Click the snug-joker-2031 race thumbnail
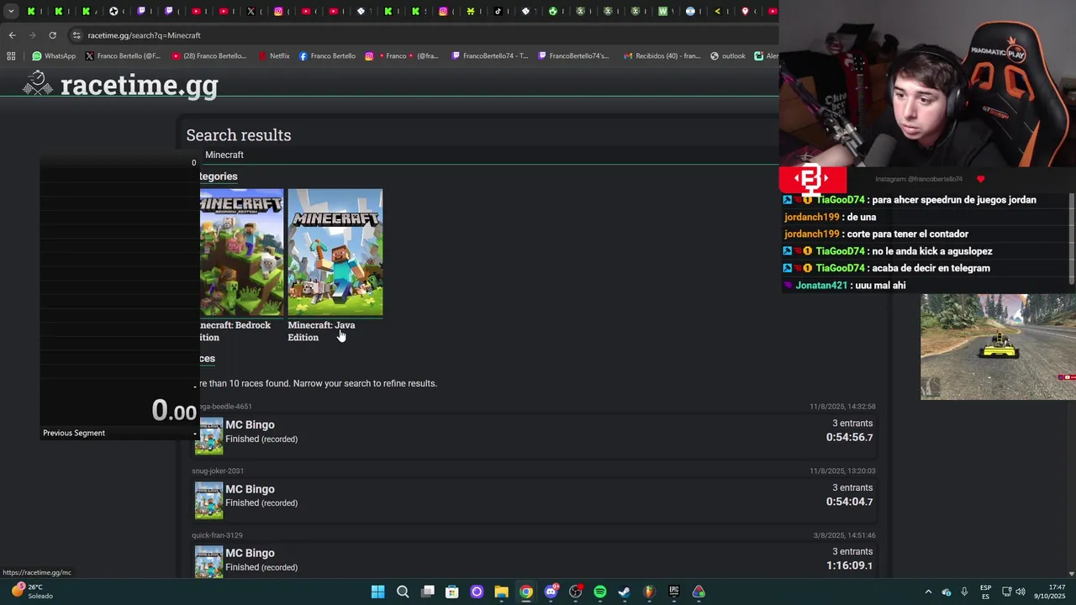1076x605 pixels. coord(208,501)
